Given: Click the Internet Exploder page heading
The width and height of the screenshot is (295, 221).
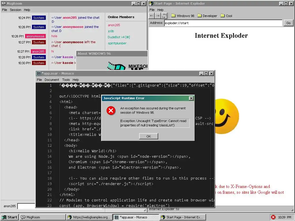Looking at the screenshot, I should coord(221,35).
